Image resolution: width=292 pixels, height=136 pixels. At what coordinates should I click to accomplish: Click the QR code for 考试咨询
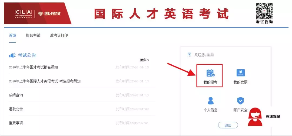coord(264,11)
